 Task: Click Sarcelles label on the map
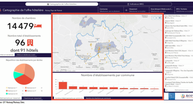coord(78,50)
